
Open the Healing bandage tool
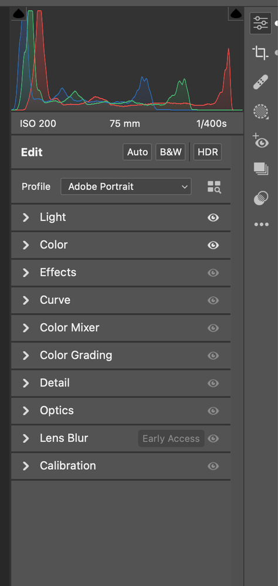[x=260, y=82]
